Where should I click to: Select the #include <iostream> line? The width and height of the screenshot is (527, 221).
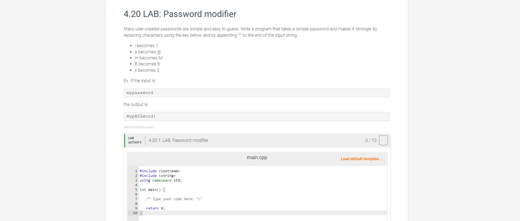(x=159, y=171)
